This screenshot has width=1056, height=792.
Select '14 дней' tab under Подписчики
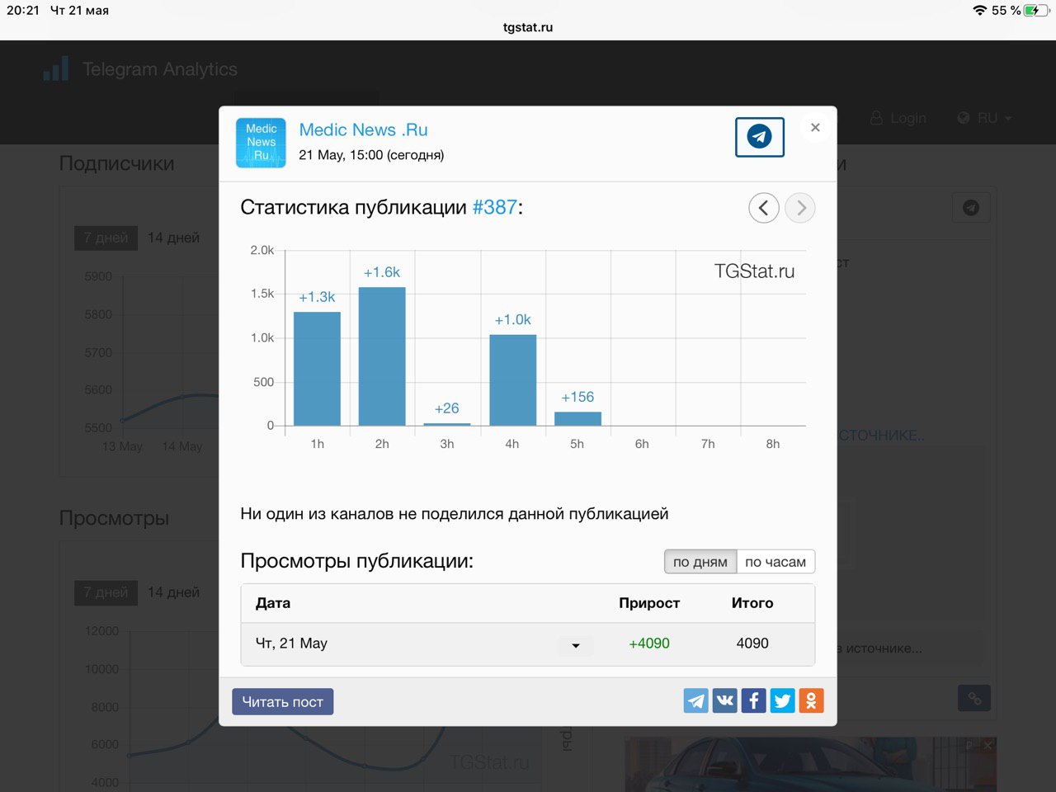click(x=173, y=238)
